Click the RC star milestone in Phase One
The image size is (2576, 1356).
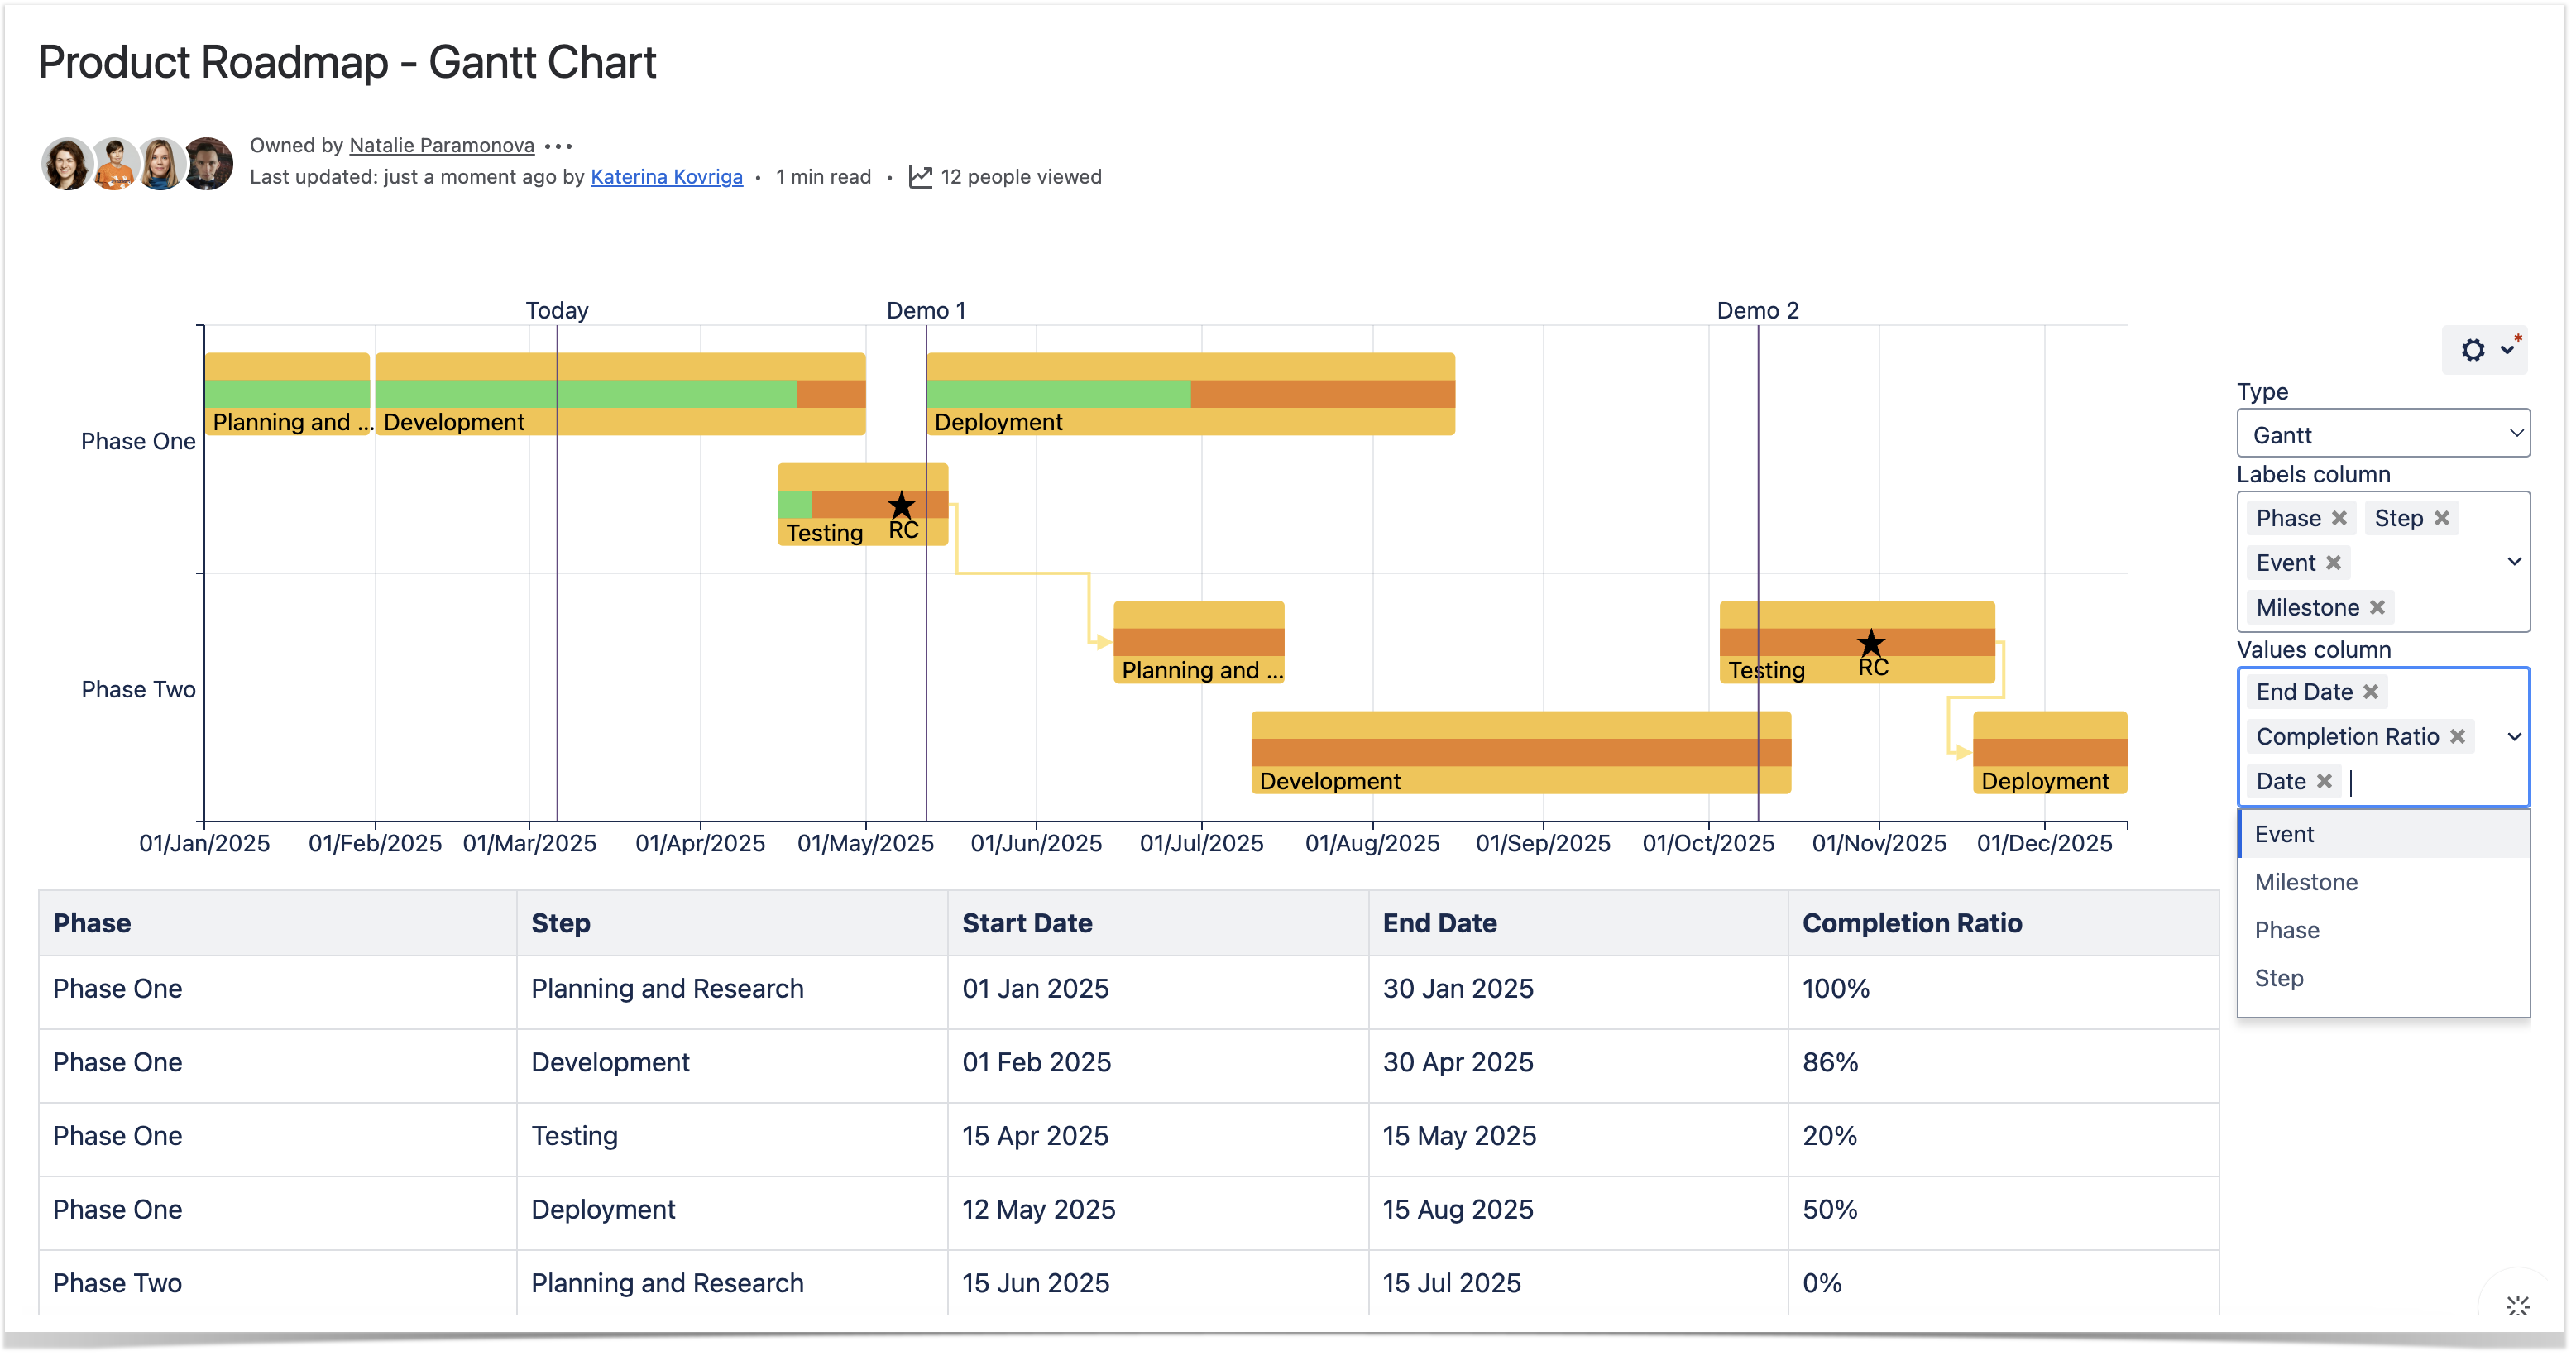[902, 505]
